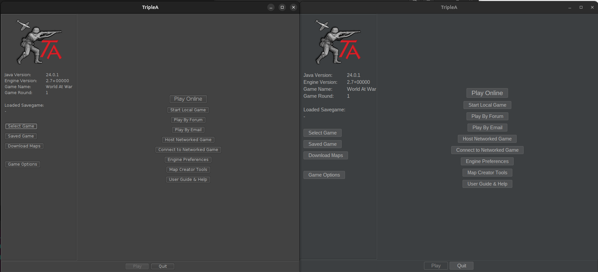
Task: Click Host Networked Game in left window
Action: pyautogui.click(x=188, y=140)
